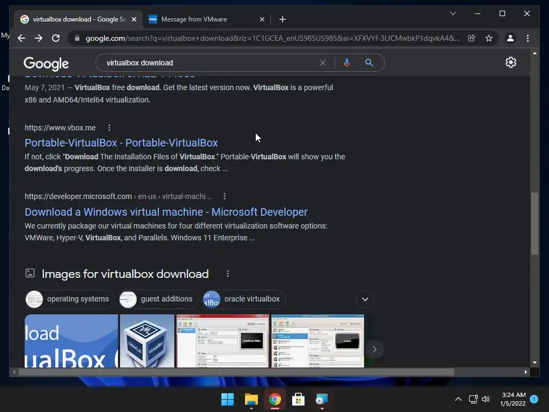The height and width of the screenshot is (412, 549).
Task: Open the VirtualBox cube logo thumbnail
Action: 147,341
